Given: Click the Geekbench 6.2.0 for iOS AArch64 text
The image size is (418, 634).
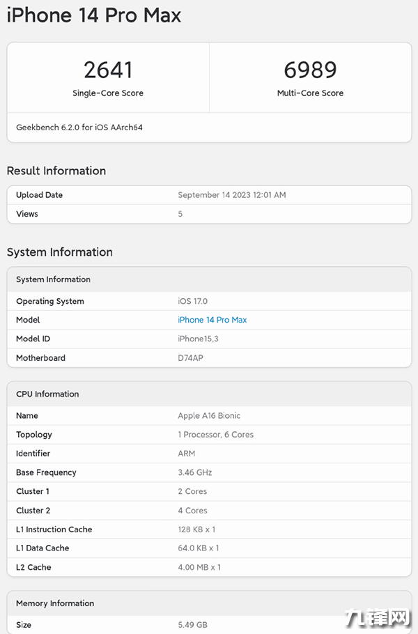Looking at the screenshot, I should (x=79, y=127).
